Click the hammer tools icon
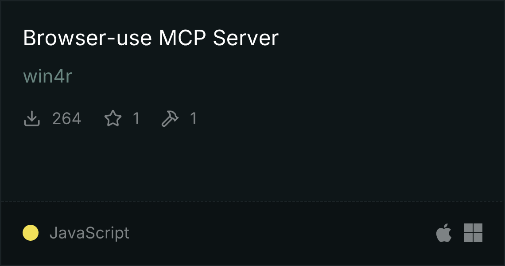This screenshot has width=505, height=266. coord(170,118)
